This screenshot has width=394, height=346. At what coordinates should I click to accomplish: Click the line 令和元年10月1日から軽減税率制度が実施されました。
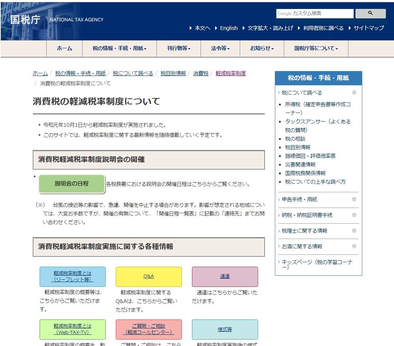pos(105,125)
